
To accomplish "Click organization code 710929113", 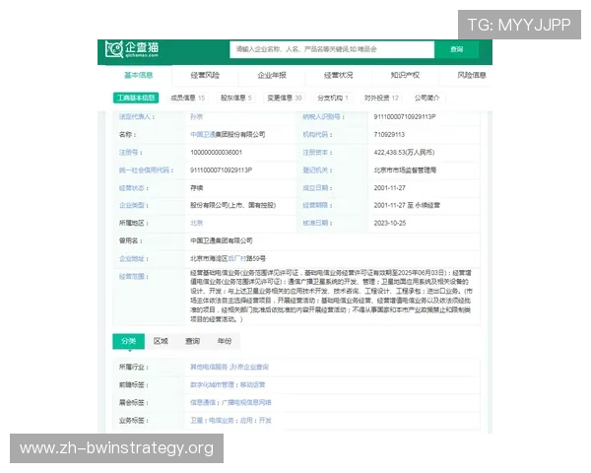I will pos(389,134).
